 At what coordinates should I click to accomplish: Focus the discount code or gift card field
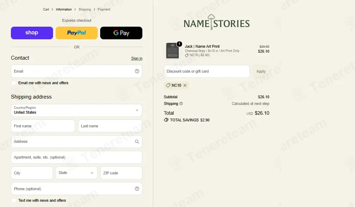coord(207,72)
